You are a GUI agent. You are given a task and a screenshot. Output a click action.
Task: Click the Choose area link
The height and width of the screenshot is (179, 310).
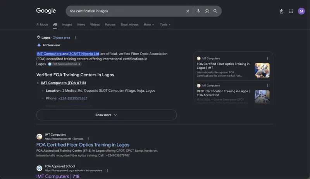click(61, 37)
